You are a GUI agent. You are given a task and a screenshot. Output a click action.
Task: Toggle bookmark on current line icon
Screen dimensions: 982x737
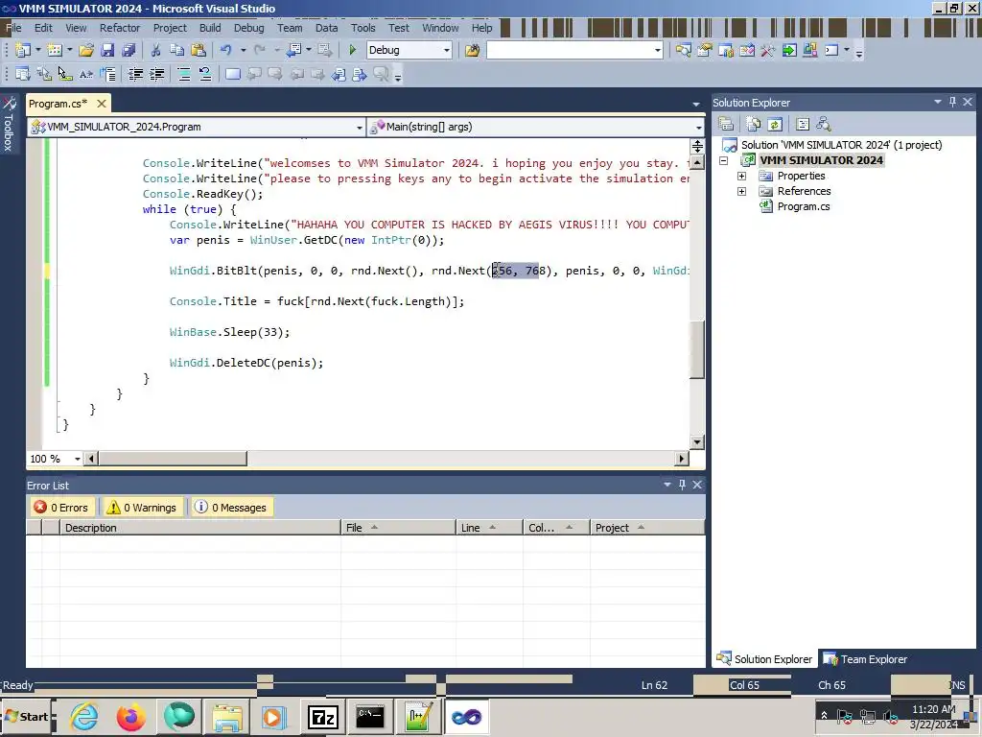tap(232, 75)
